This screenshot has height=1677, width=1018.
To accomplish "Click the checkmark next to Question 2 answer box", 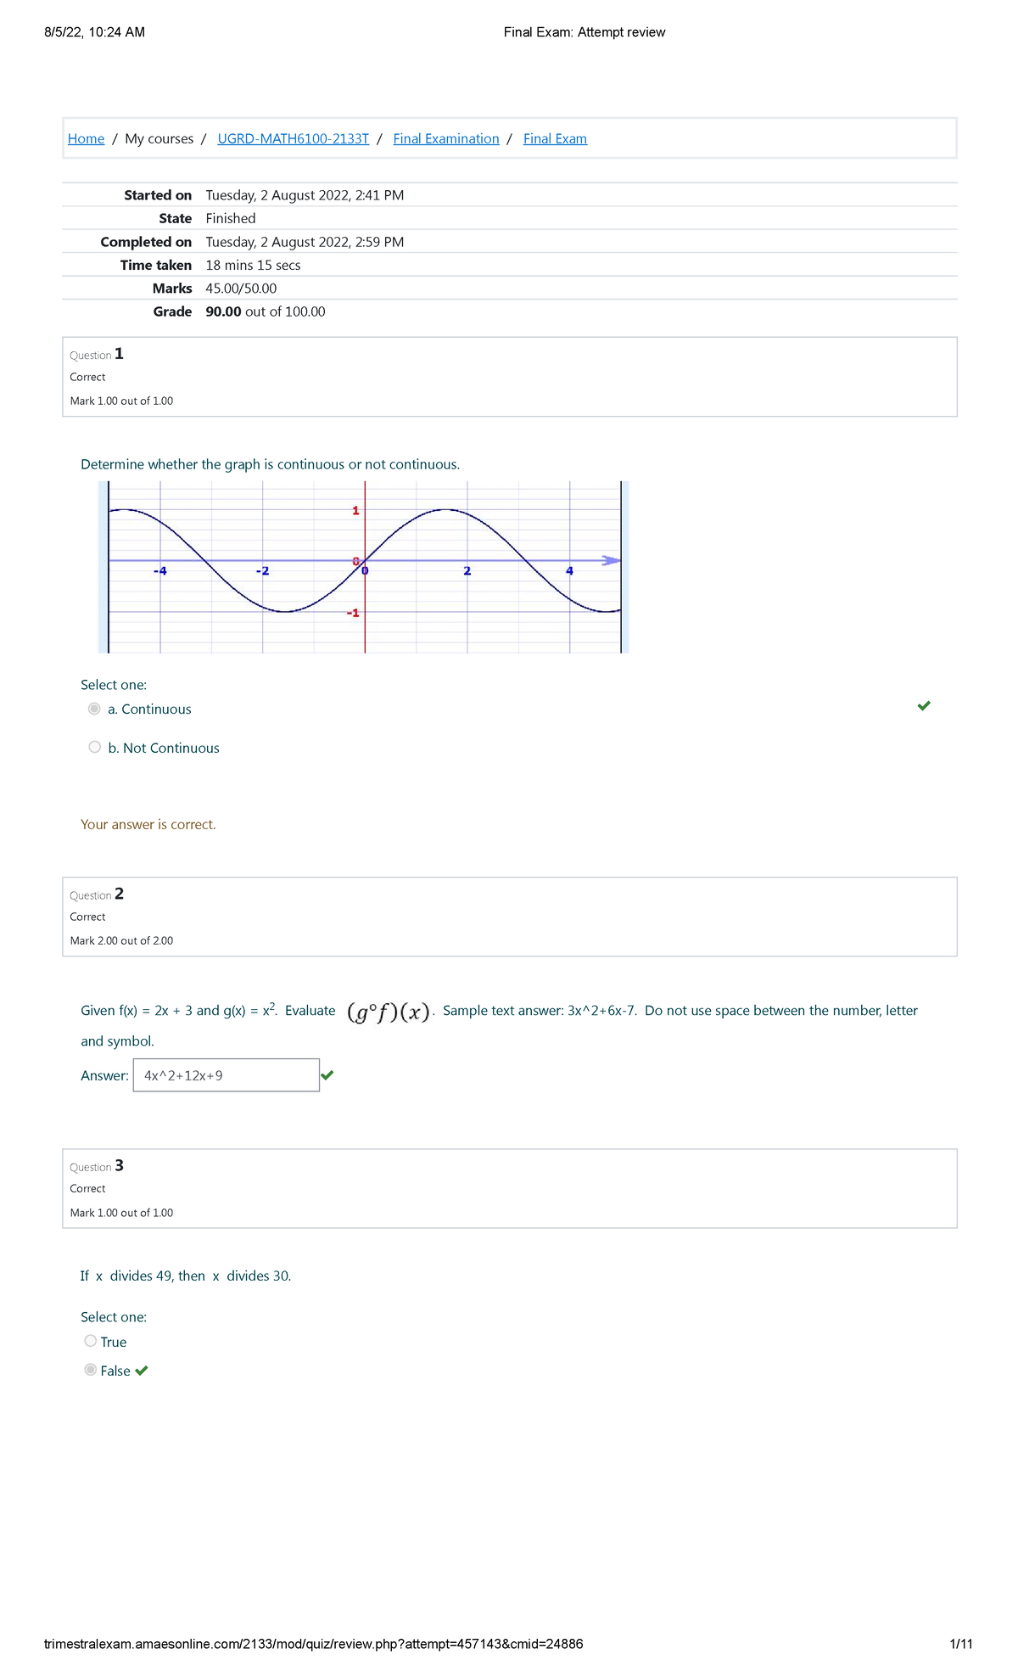I will 329,1074.
